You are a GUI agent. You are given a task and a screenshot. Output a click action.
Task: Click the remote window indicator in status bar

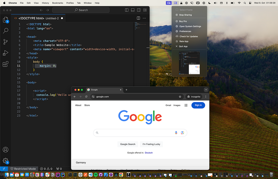[4, 169]
